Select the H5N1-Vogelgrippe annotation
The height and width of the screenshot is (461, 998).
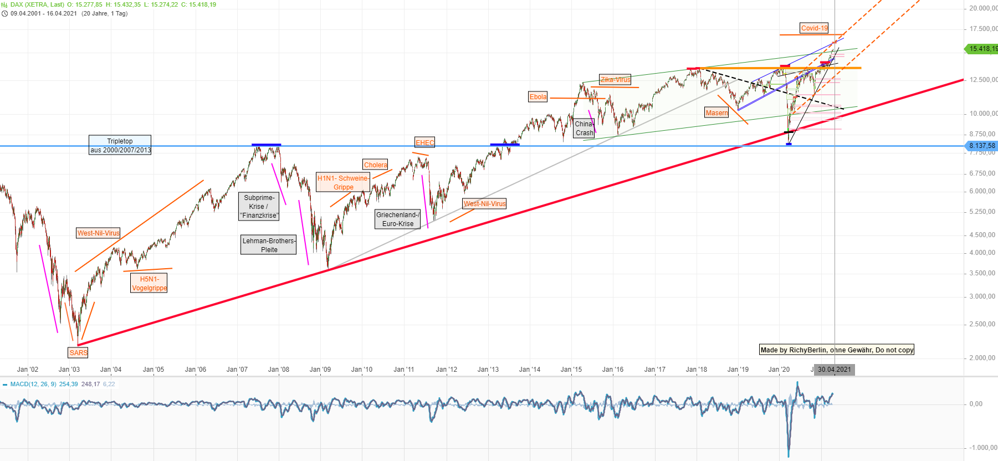point(149,283)
